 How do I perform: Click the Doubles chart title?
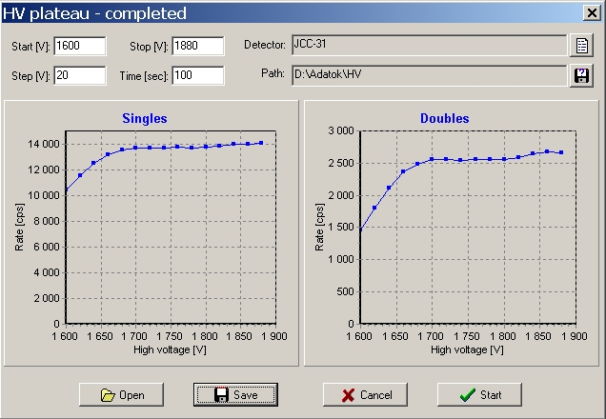[444, 119]
